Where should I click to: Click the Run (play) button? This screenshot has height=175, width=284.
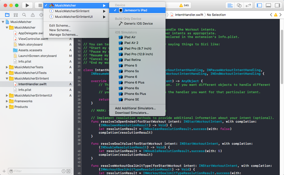click(27, 5)
